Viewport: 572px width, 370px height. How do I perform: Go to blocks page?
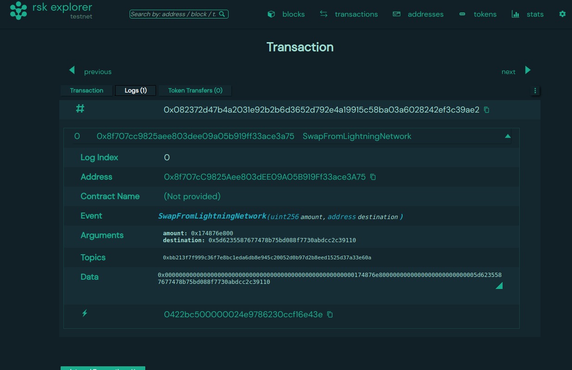click(293, 14)
